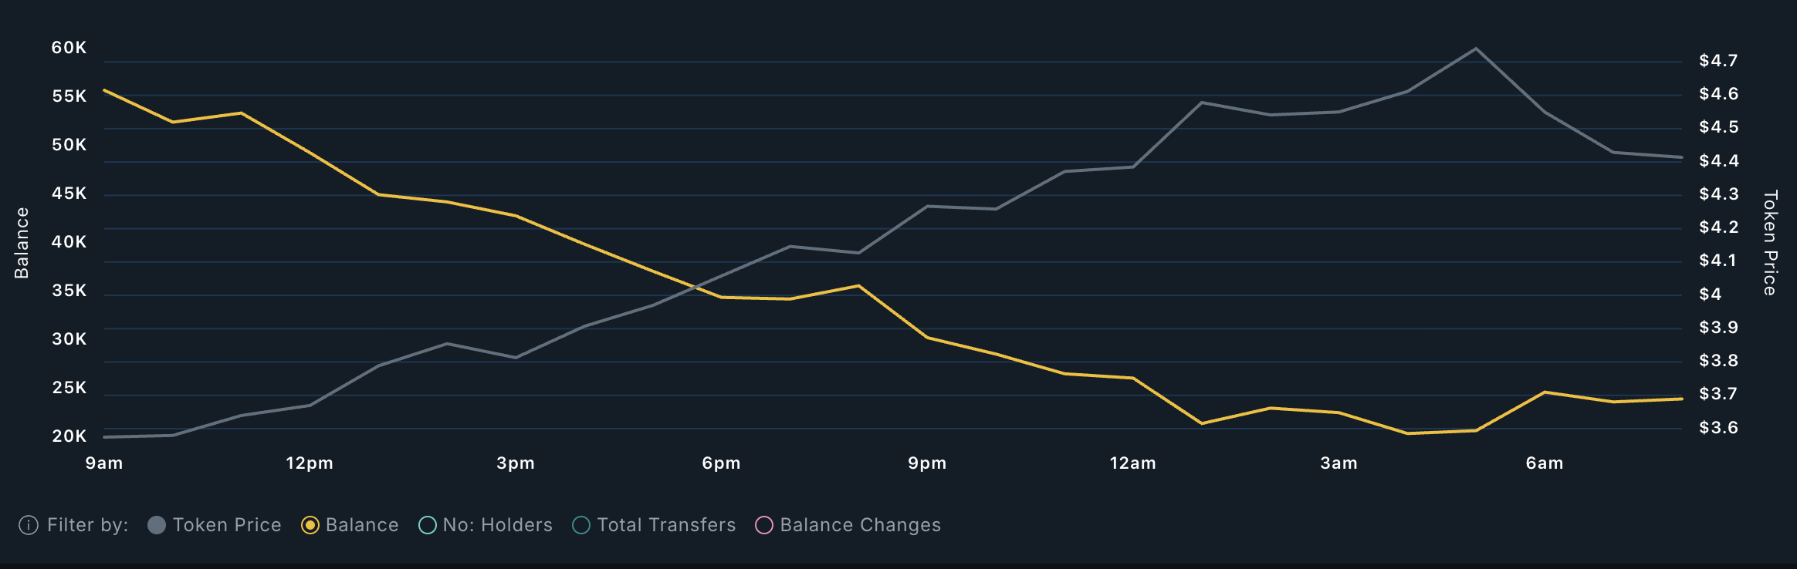The height and width of the screenshot is (569, 1797).
Task: Click the vertical Balance axis title
Action: 22,243
